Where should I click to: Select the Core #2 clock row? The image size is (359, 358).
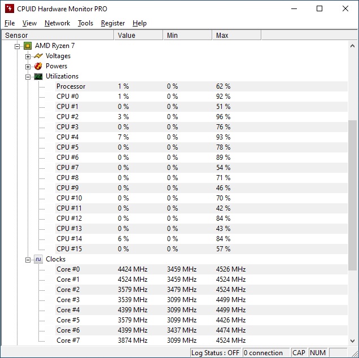click(x=202, y=290)
